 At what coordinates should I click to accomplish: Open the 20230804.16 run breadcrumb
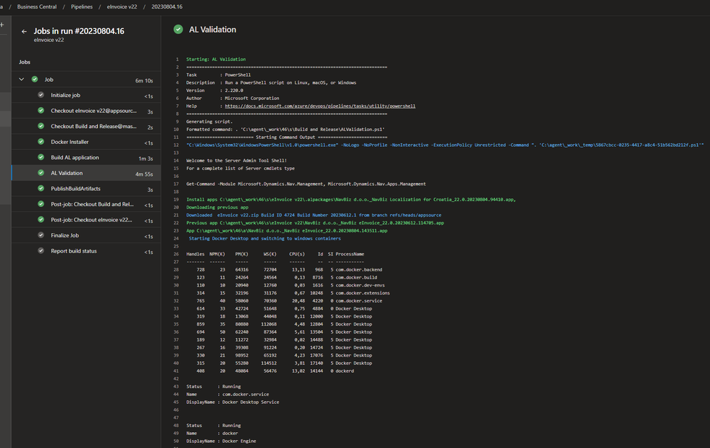tap(167, 7)
